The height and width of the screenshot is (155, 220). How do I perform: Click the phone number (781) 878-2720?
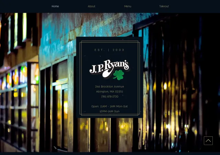[x=110, y=96]
